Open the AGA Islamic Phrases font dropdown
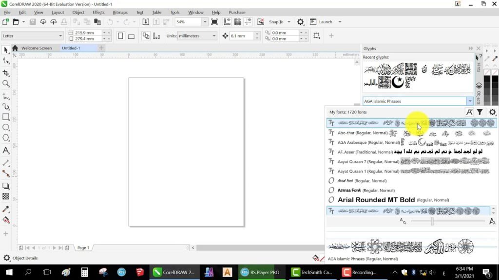 click(x=470, y=101)
